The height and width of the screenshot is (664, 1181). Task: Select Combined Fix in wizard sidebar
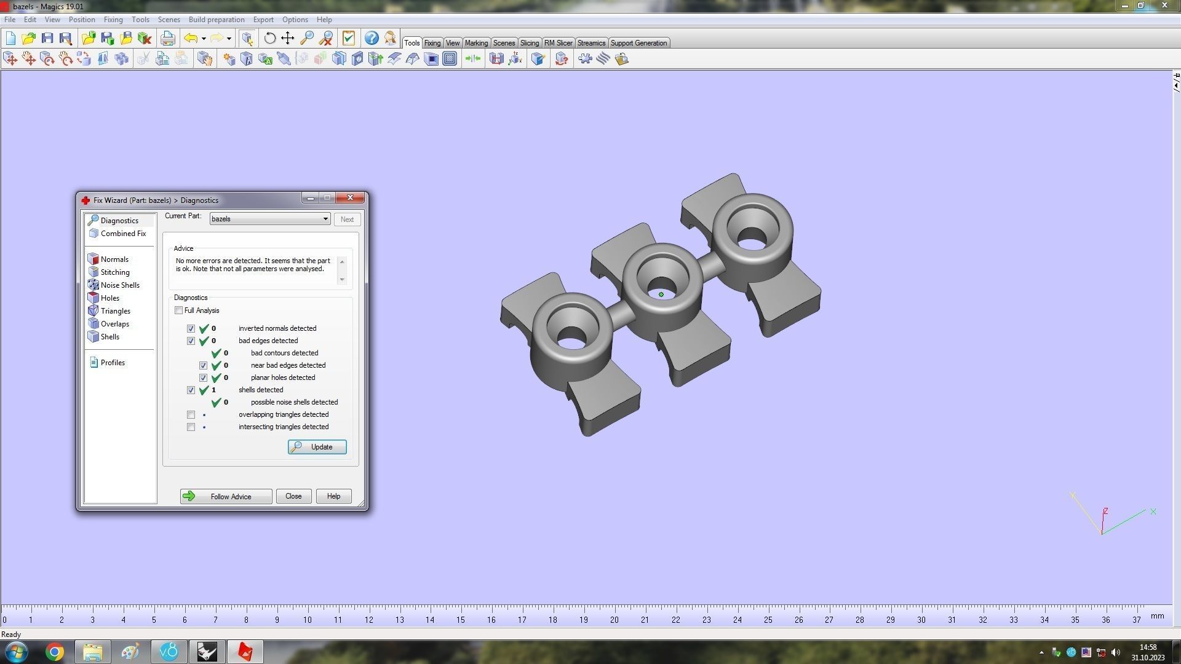(x=117, y=234)
